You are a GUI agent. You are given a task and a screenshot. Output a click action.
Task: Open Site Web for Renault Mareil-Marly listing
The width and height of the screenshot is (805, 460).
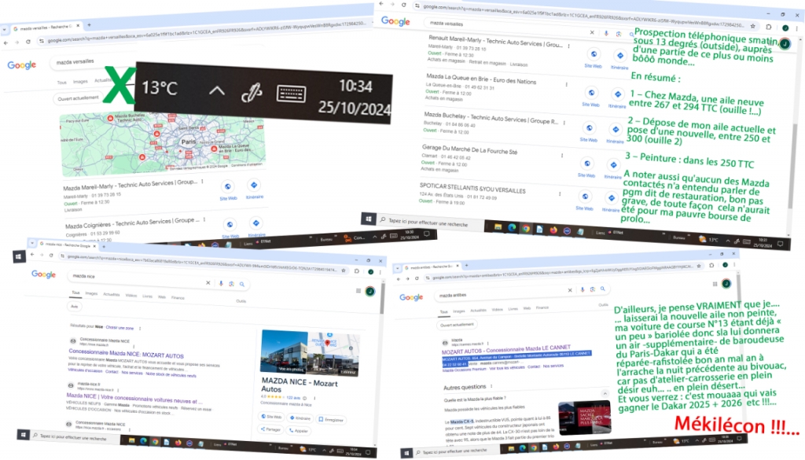click(594, 57)
